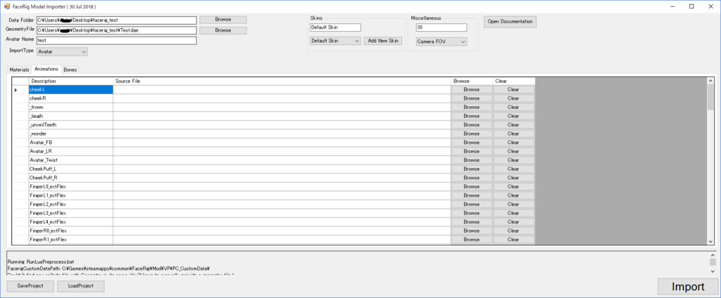The image size is (721, 298).
Task: Browse source file for CheekPuff_L row
Action: coord(471,169)
